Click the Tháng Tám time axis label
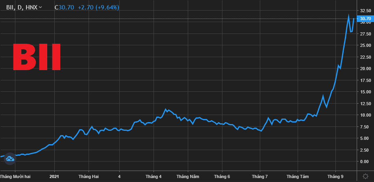Image resolution: width=374 pixels, height=182 pixels. (x=298, y=177)
